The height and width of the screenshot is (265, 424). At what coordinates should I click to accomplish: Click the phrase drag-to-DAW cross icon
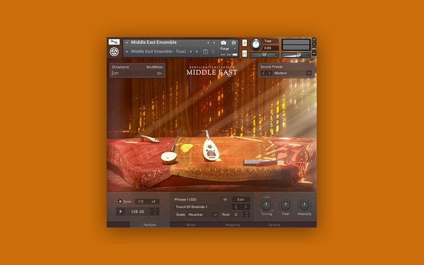coord(225,199)
